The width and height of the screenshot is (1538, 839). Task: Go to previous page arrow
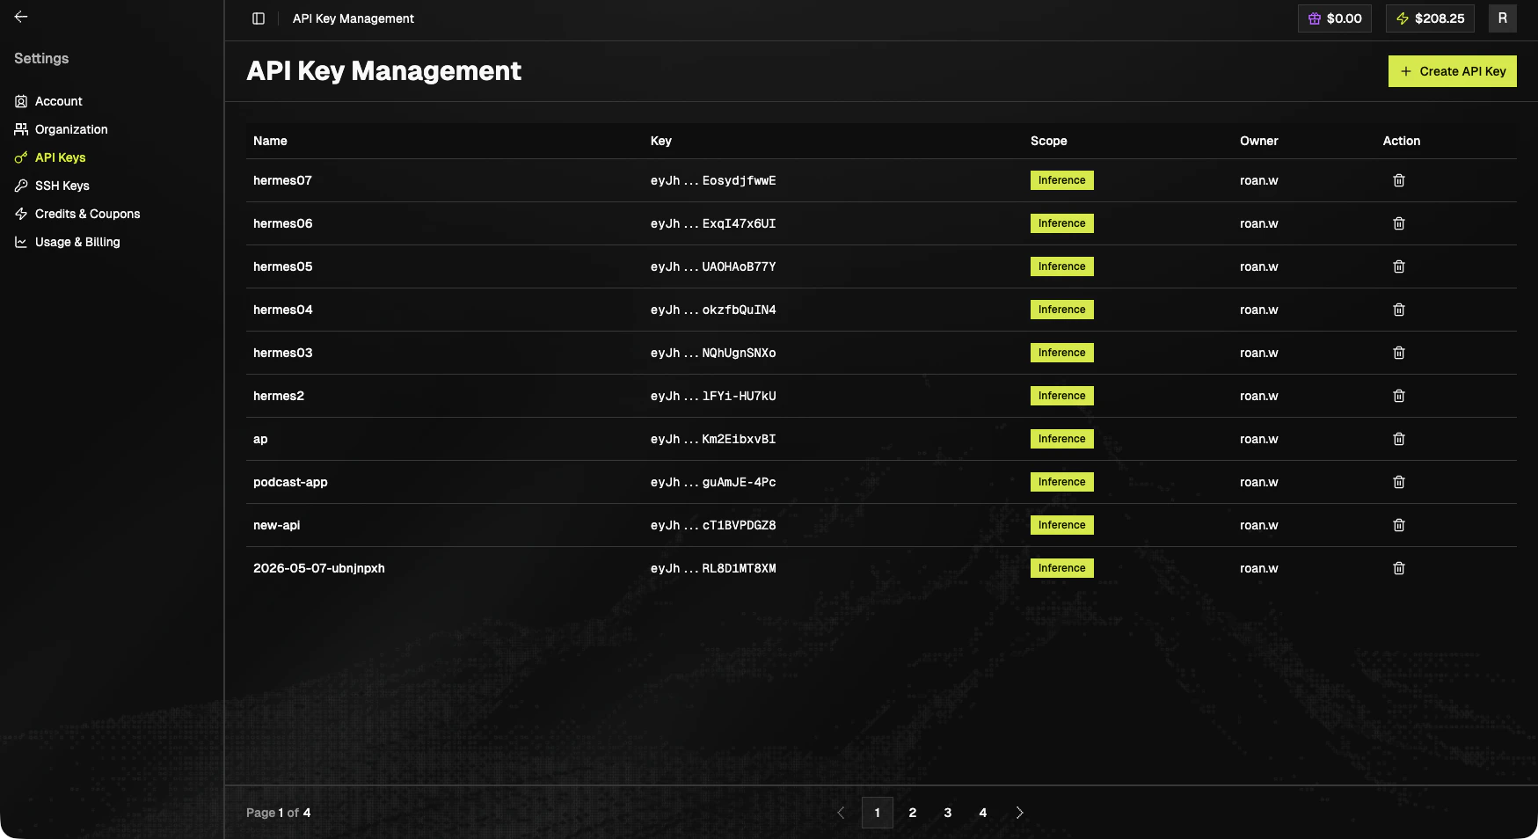coord(841,813)
